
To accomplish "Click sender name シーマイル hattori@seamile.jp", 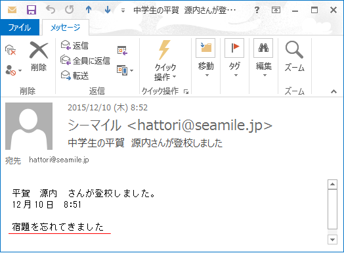I will pos(170,126).
